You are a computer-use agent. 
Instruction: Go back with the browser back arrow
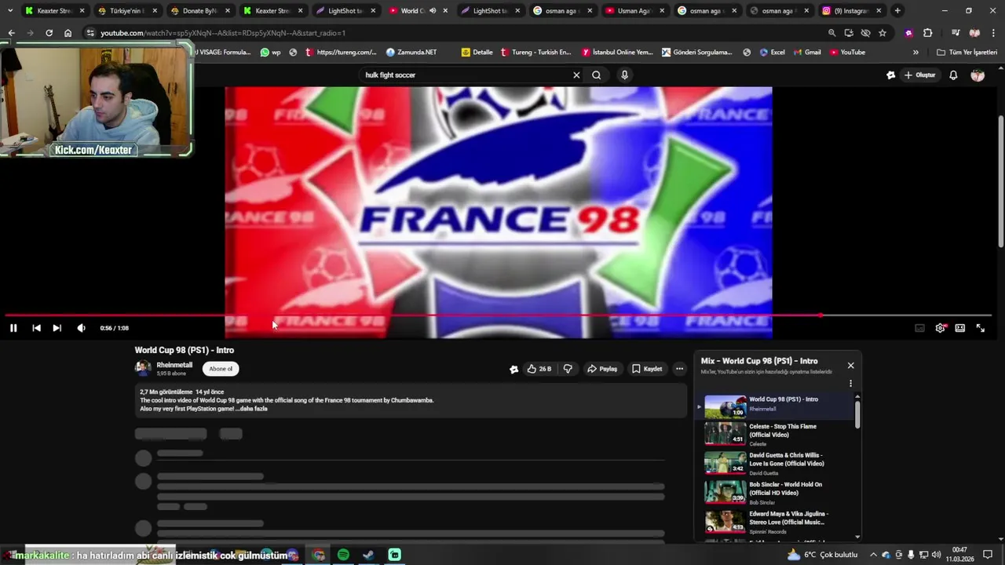[x=11, y=33]
